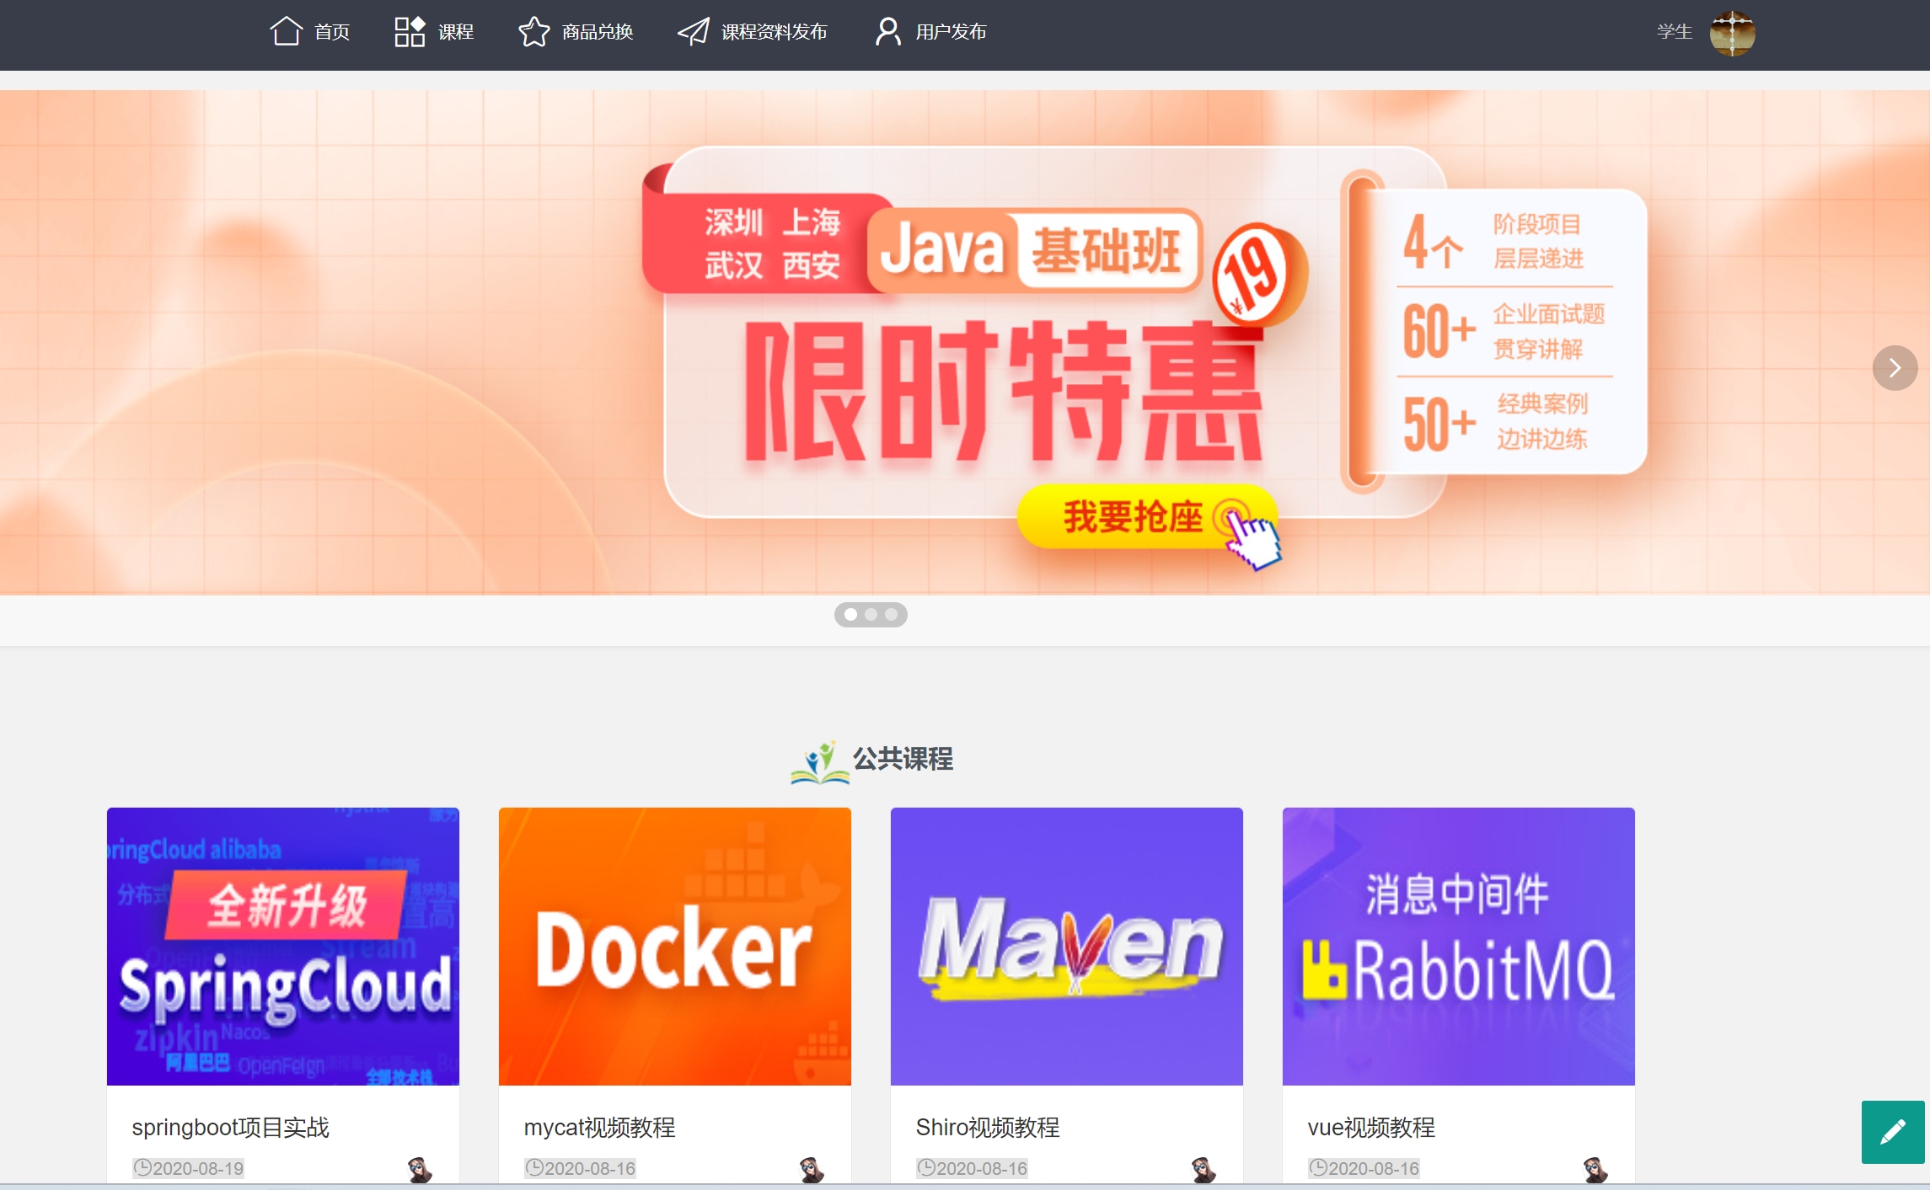Image resolution: width=1930 pixels, height=1190 pixels.
Task: Select the second carousel indicator dot
Action: pyautogui.click(x=871, y=615)
